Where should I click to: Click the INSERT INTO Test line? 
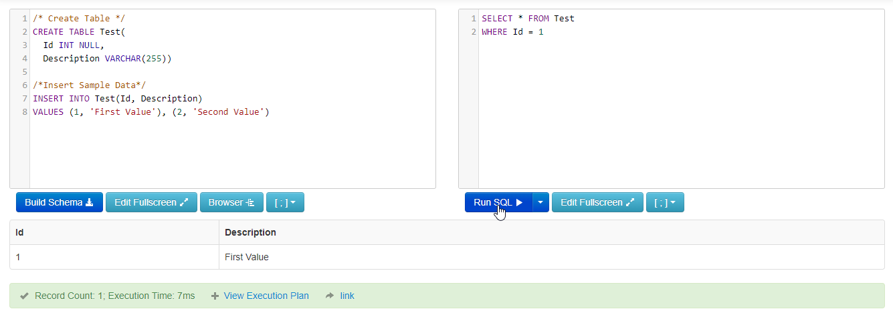[x=117, y=98]
